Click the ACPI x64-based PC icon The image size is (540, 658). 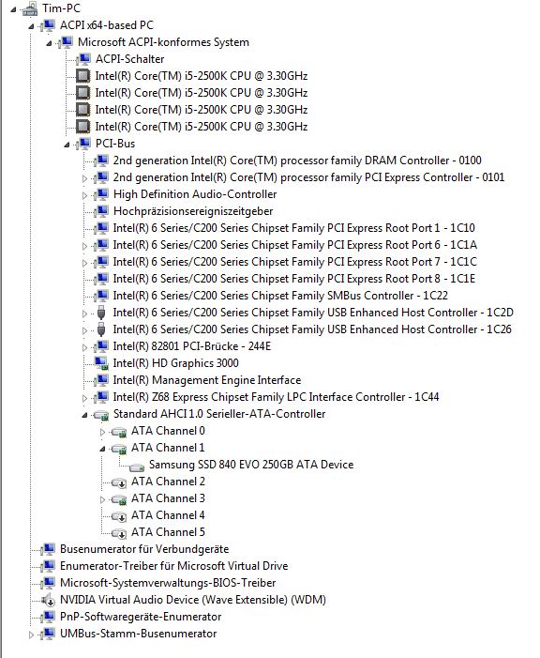click(49, 25)
